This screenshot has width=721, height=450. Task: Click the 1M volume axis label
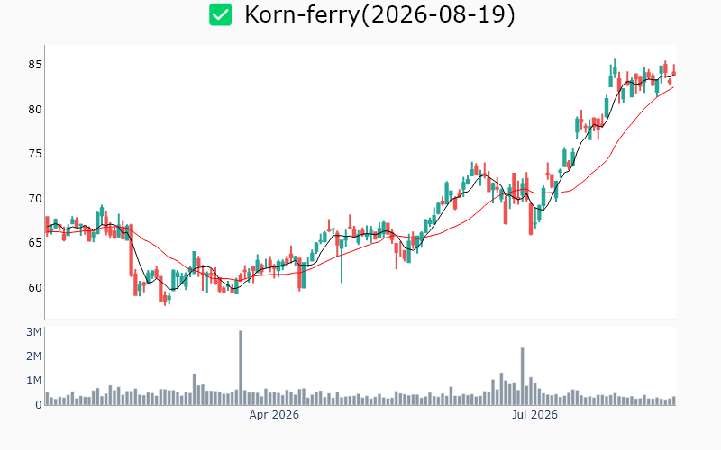[x=34, y=381]
